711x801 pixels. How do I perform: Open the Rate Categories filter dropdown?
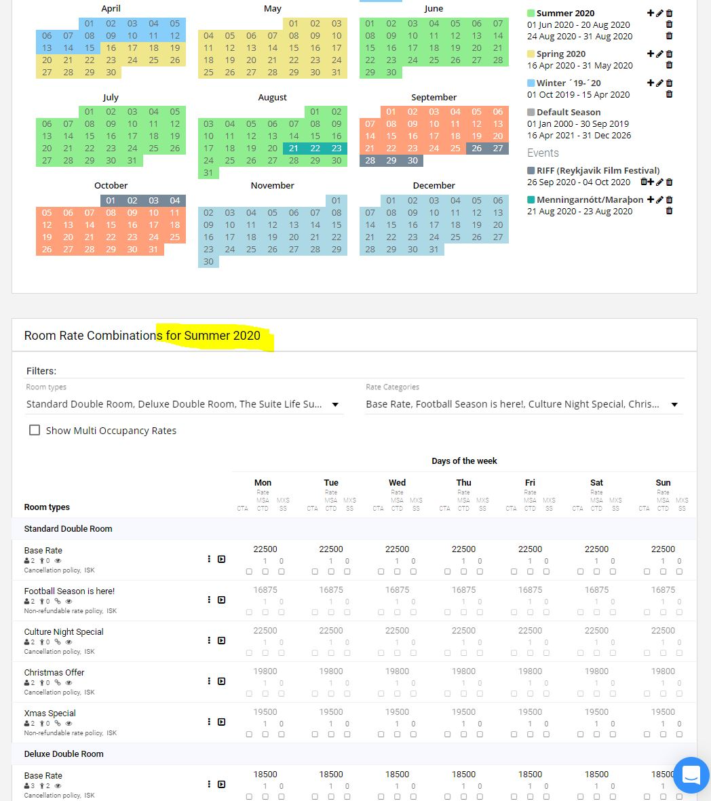point(524,404)
